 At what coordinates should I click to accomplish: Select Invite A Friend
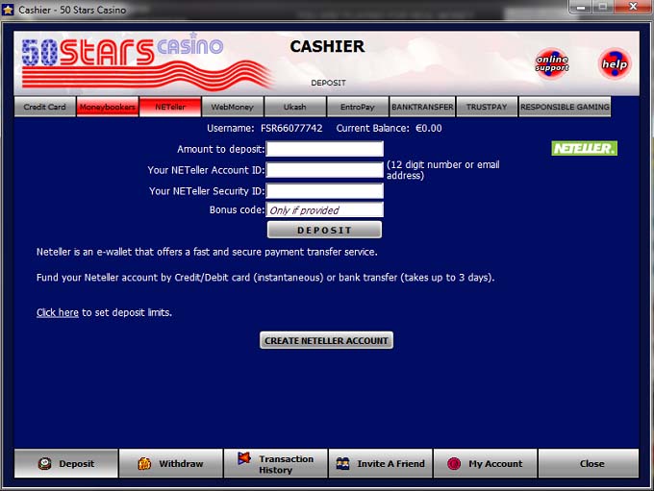pyautogui.click(x=381, y=463)
